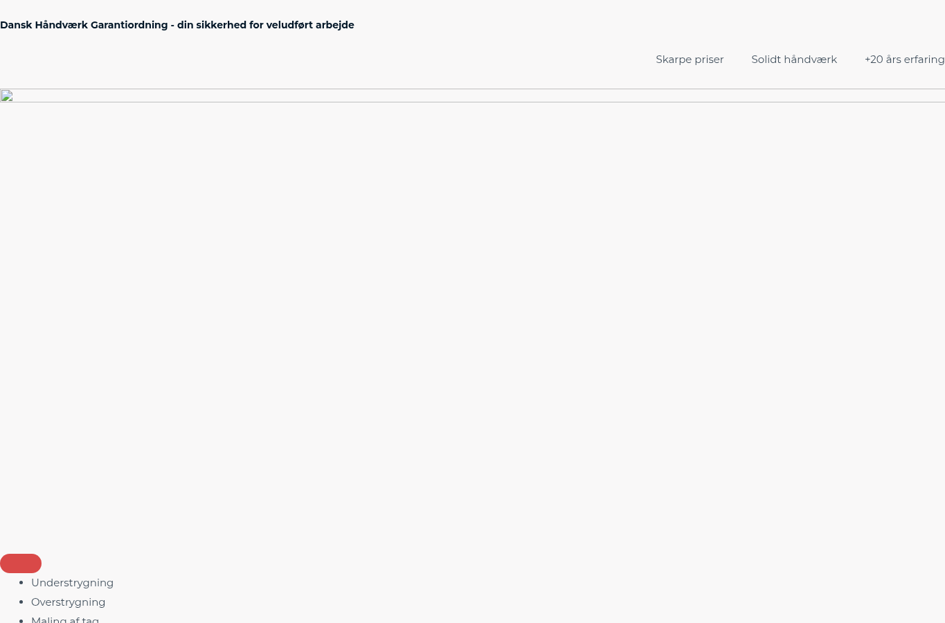Image resolution: width=945 pixels, height=623 pixels.
Task: Click the "Solidt håndværk" text
Action: point(794,60)
